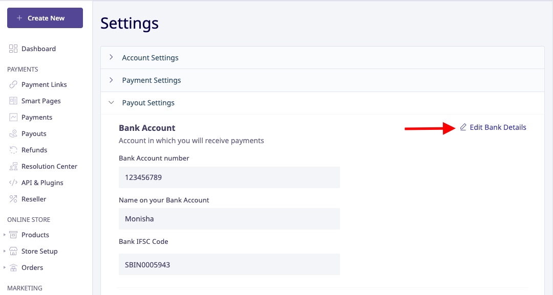Click the Store Setup sidebar label
Screen dimensions: 553x295
[39, 251]
